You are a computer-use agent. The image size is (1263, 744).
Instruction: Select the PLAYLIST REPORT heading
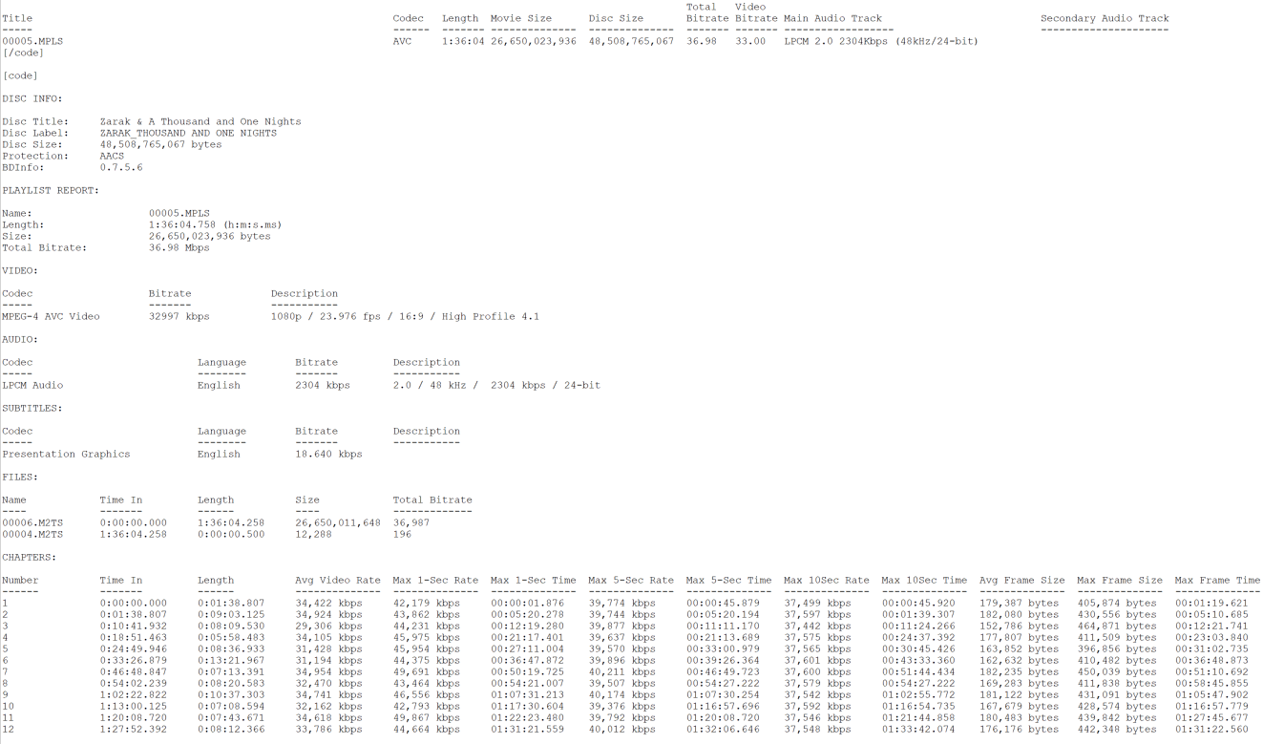[x=51, y=190]
